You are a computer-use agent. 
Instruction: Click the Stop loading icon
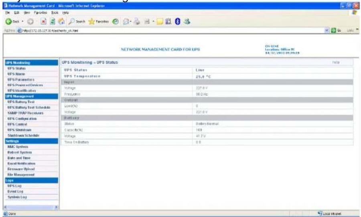tap(43, 21)
